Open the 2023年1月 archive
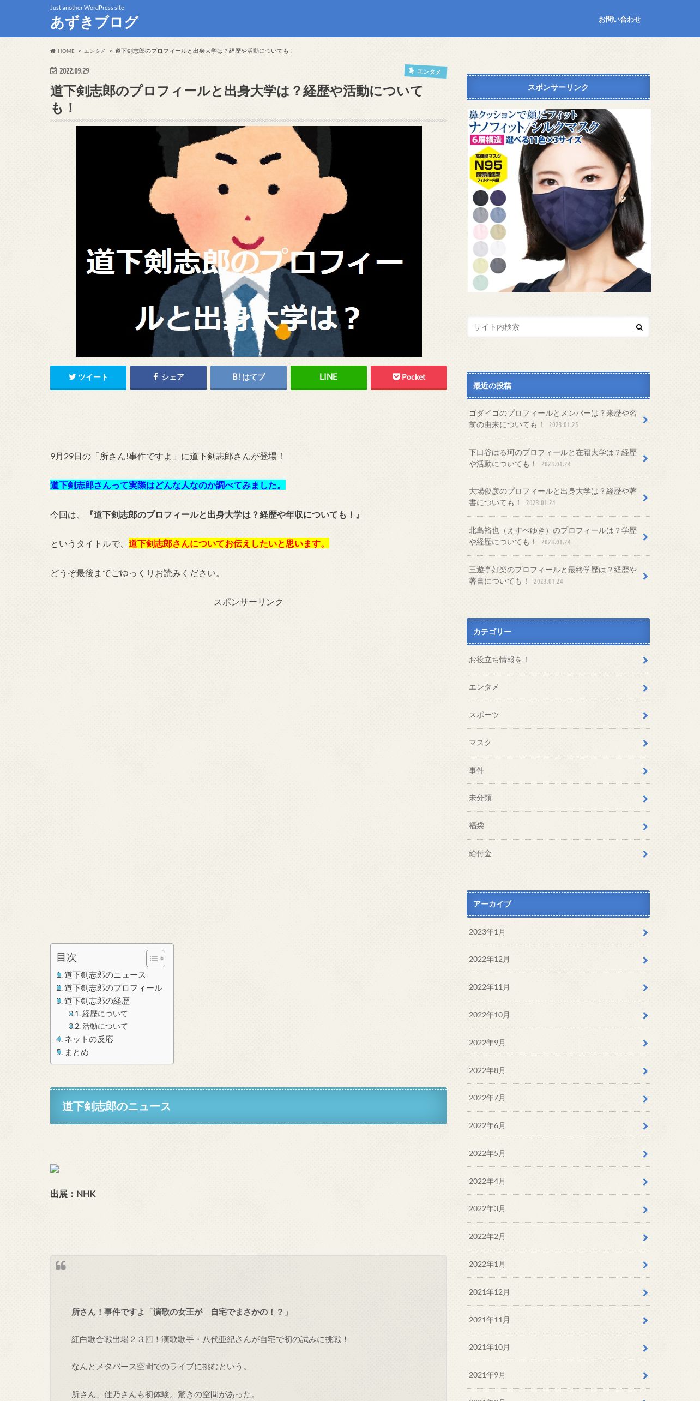The width and height of the screenshot is (700, 1401). pyautogui.click(x=558, y=932)
